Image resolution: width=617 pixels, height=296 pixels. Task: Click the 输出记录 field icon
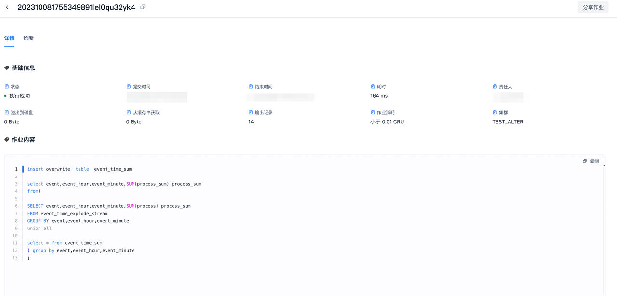251,112
